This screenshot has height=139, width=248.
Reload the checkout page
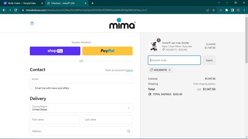click(x=15, y=10)
